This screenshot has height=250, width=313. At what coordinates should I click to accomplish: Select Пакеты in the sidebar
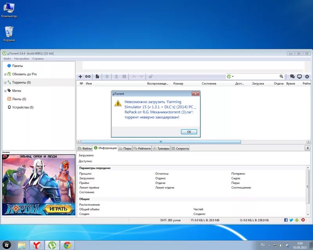tap(17, 66)
